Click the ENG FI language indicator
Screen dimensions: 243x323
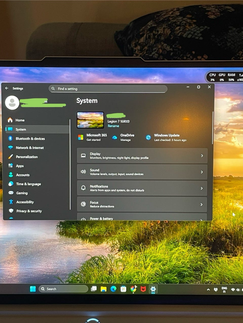pos(224,290)
